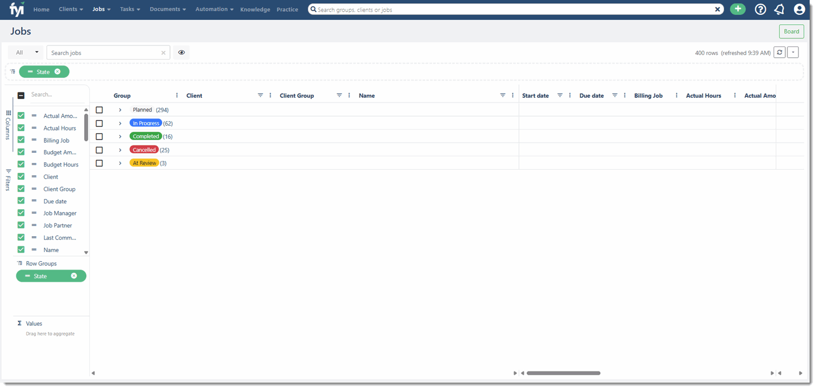
Task: Uncheck the Job Partner column checkbox
Action: click(x=21, y=225)
